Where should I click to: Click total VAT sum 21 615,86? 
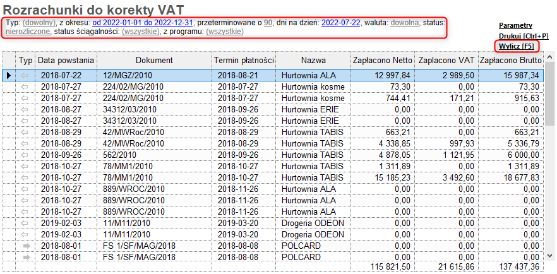(457, 266)
